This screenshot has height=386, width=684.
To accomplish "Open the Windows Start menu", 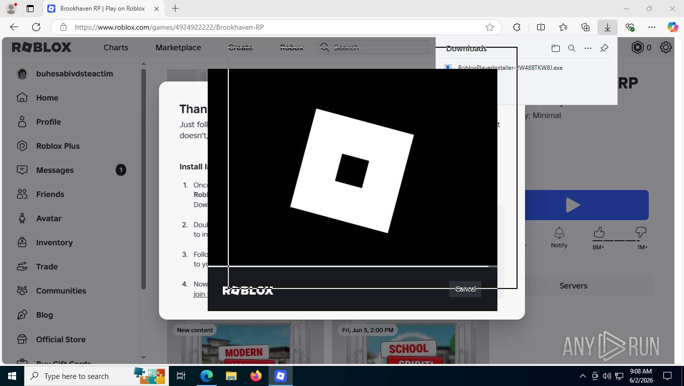I will coord(12,376).
